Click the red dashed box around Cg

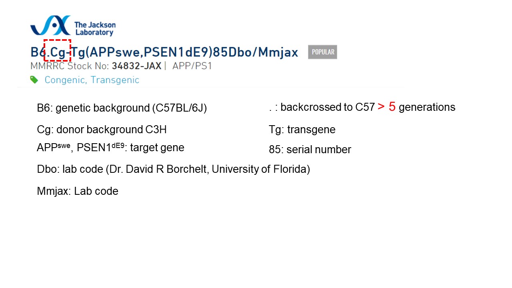click(58, 50)
